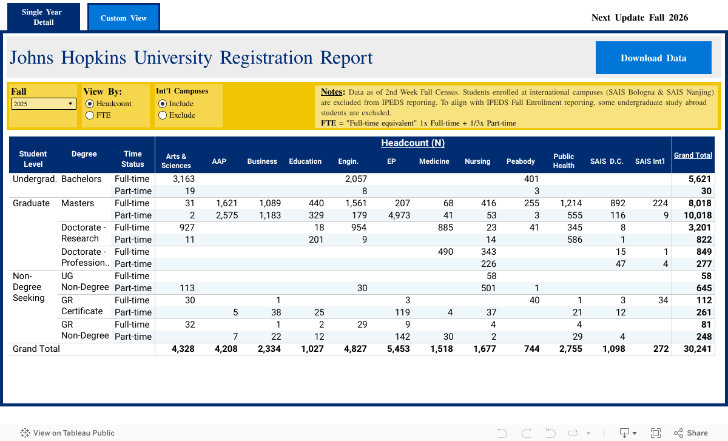This screenshot has width=728, height=441.
Task: Click the Time Status column header
Action: 133,159
